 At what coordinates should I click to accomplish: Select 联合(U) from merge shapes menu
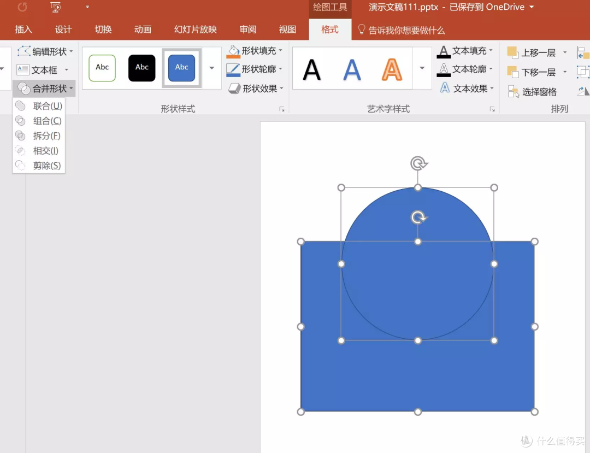point(46,106)
